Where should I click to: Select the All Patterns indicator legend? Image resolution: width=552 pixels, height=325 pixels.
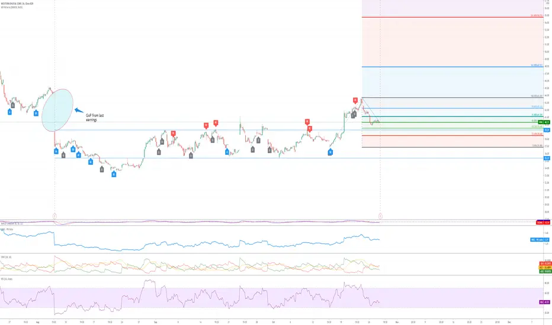(12, 7)
